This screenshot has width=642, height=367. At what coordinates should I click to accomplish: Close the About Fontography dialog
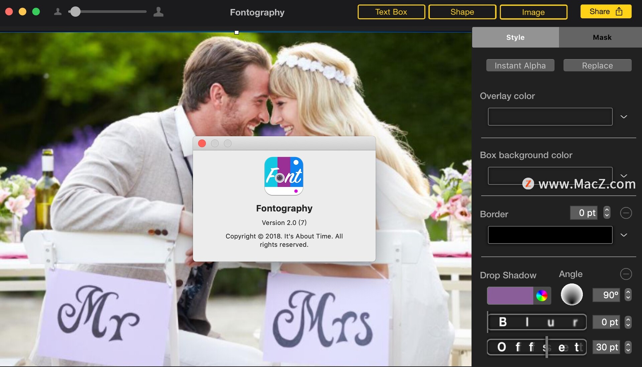click(x=202, y=143)
